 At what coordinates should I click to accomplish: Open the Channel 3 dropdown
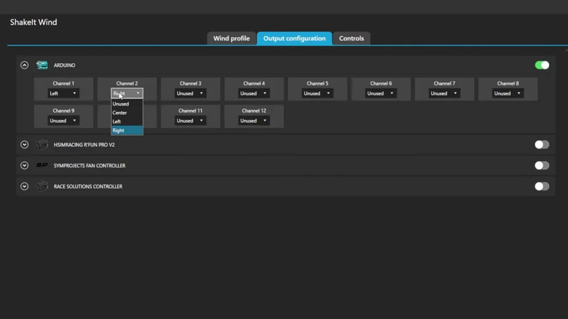tap(190, 93)
